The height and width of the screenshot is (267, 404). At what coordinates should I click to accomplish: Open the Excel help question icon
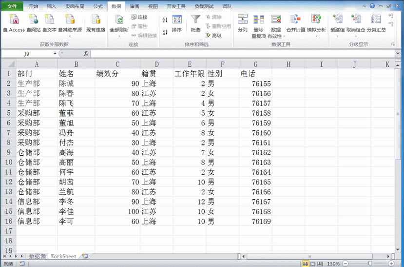pyautogui.click(x=372, y=6)
